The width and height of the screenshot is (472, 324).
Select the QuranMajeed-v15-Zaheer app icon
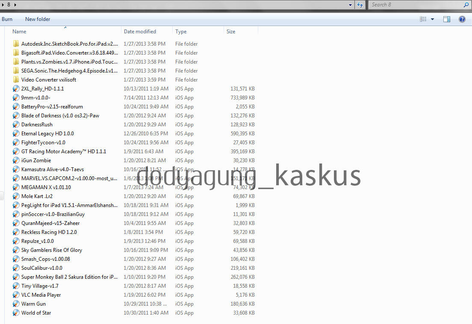(16, 223)
